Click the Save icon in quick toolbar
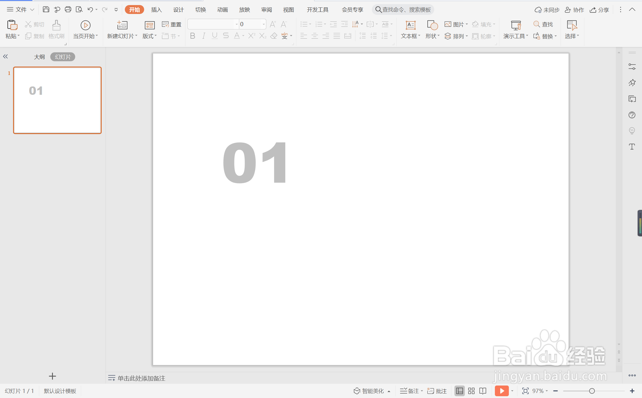This screenshot has height=398, width=642. point(46,10)
